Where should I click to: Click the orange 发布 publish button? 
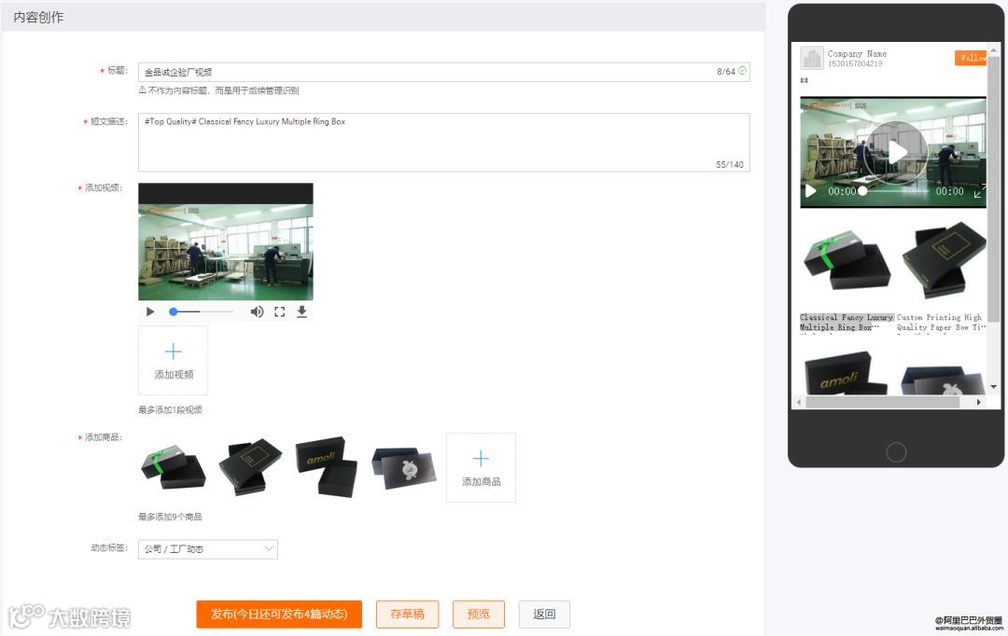pos(279,615)
